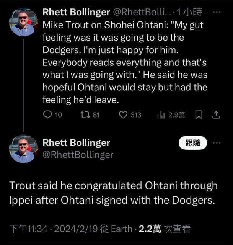The image size is (233, 245).
Task: Open Rhett Bollinger's second profile photo
Action: [23, 149]
